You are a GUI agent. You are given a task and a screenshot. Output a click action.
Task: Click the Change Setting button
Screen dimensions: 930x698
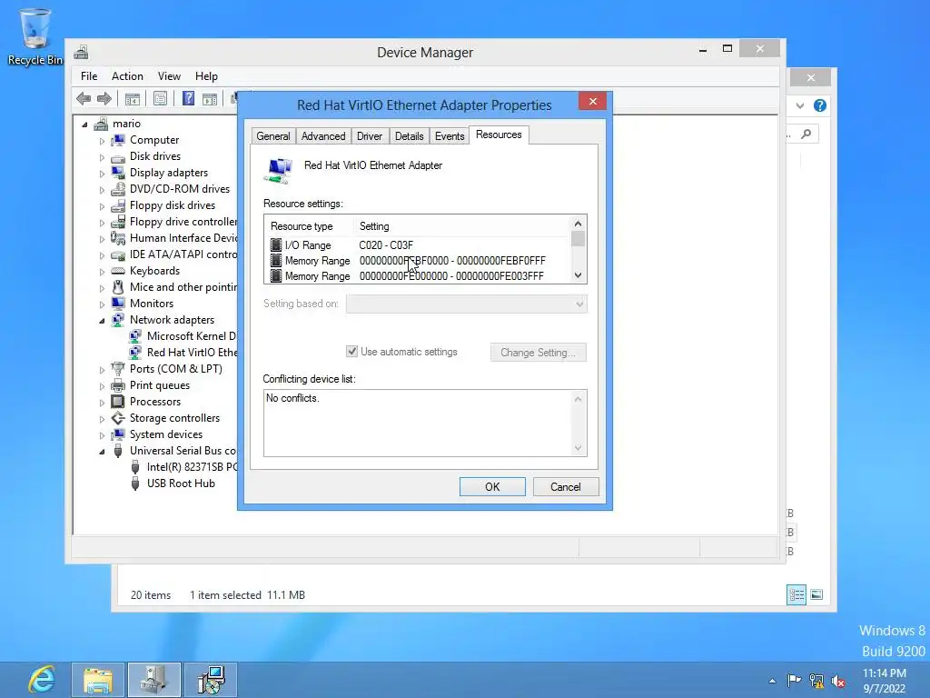tap(538, 352)
